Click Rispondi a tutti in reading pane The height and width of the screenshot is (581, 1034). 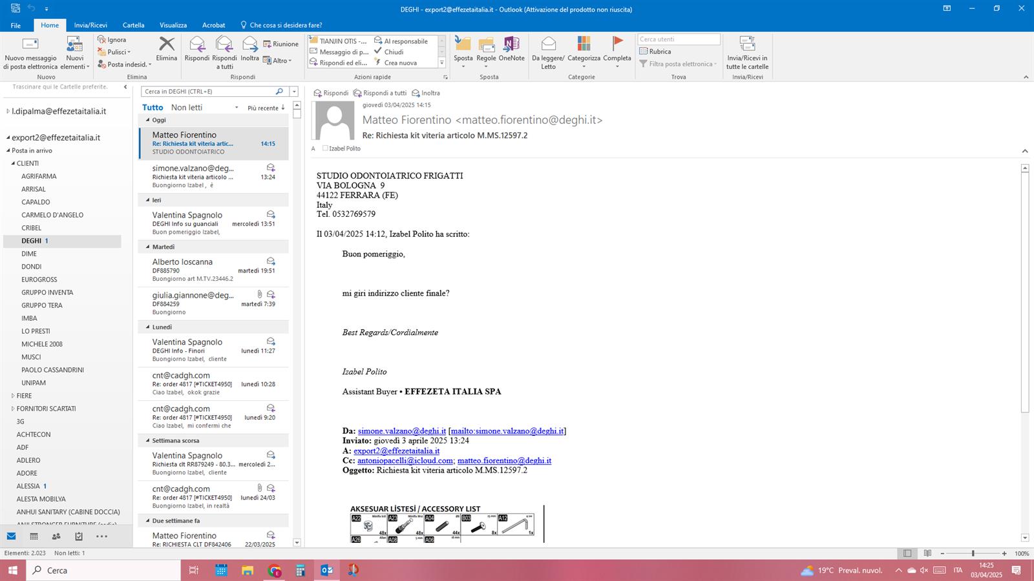380,93
